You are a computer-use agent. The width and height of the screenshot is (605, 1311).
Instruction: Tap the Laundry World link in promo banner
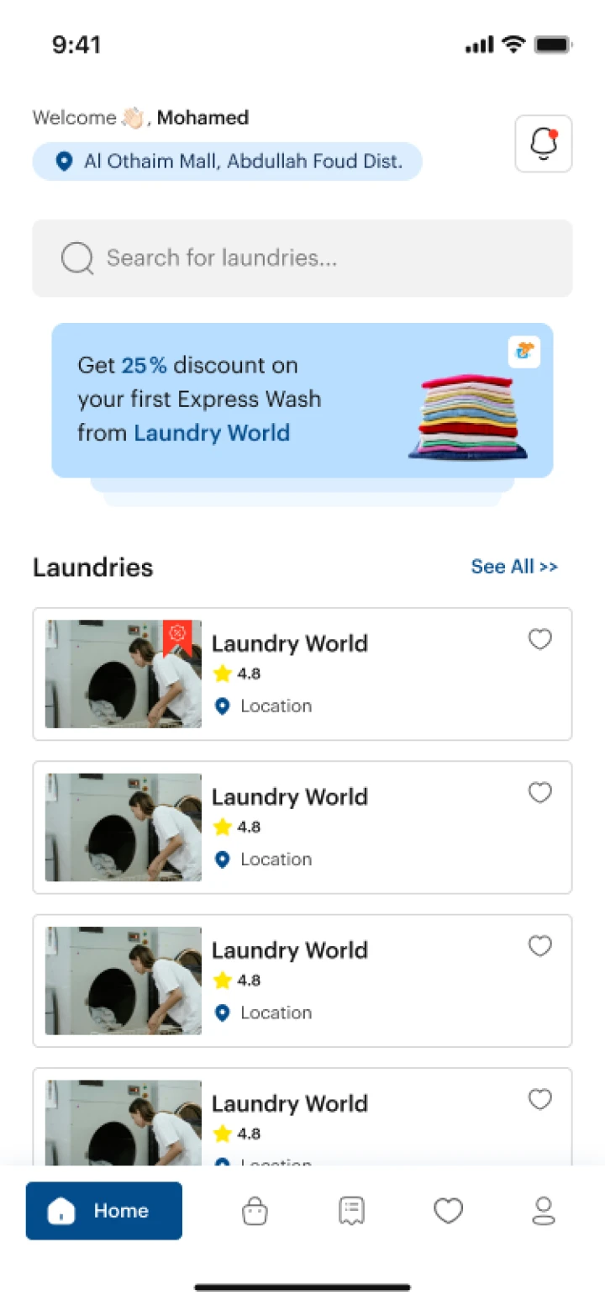tap(212, 433)
